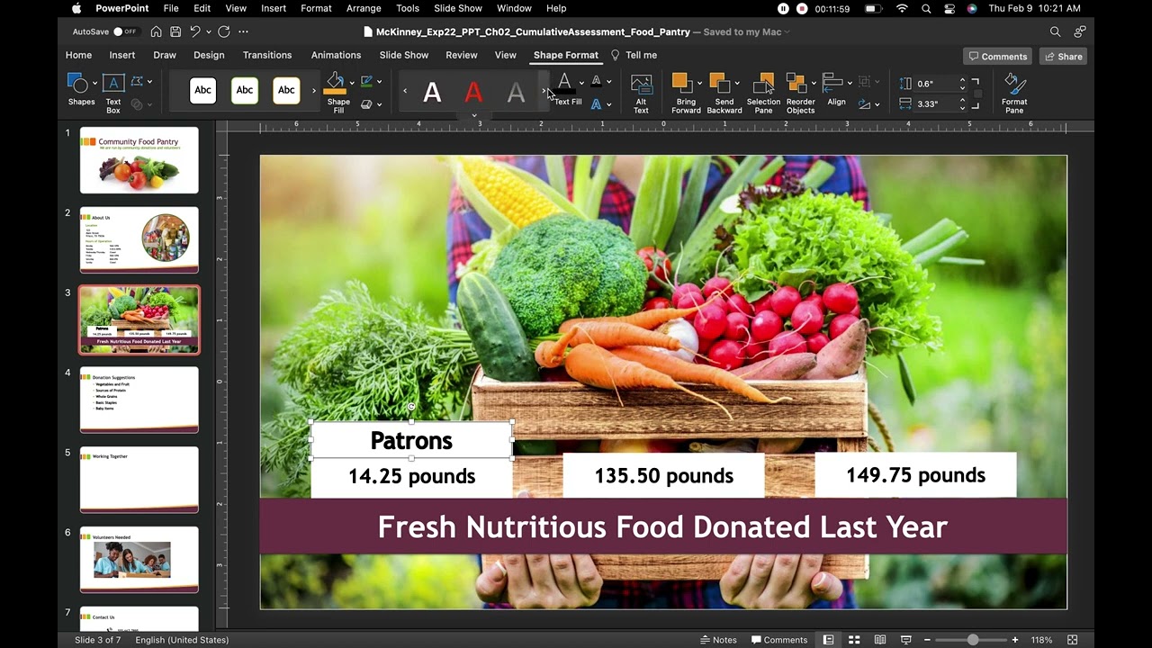
Task: Open the Align dropdown arrow
Action: coord(850,84)
